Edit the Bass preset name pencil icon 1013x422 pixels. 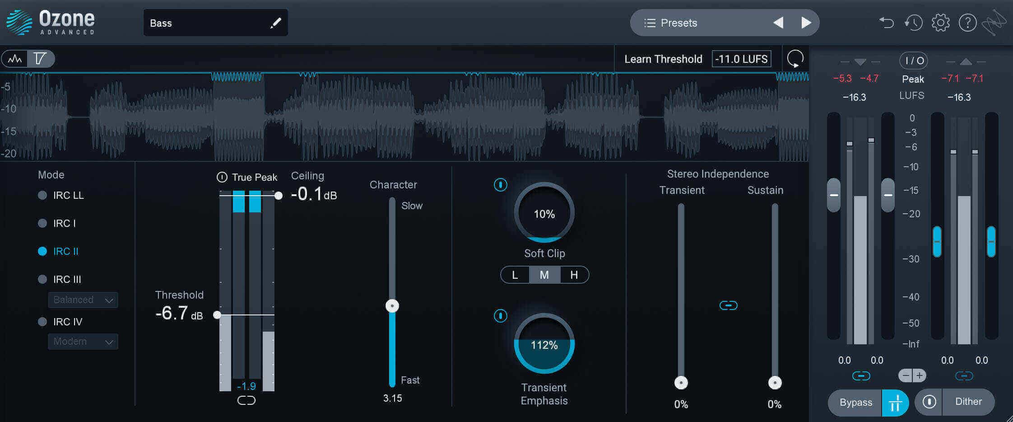tap(275, 23)
